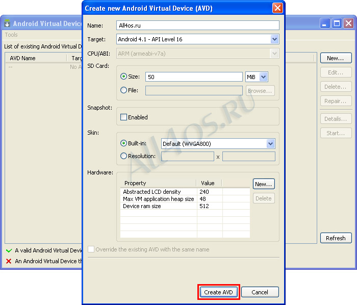This screenshot has height=305, width=357.
Task: Open the MiB unit dropdown
Action: point(257,77)
